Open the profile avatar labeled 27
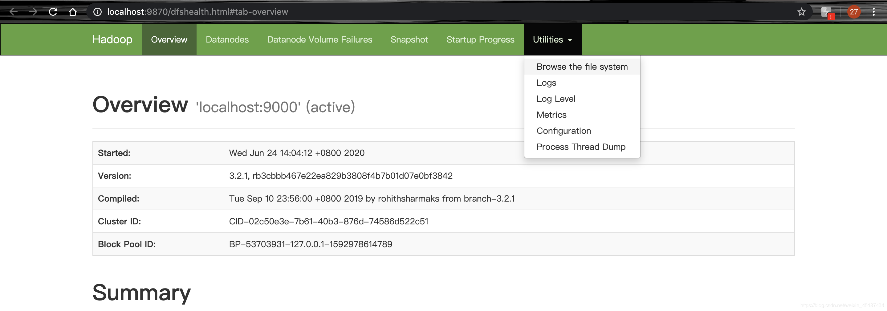Image resolution: width=887 pixels, height=311 pixels. tap(854, 12)
